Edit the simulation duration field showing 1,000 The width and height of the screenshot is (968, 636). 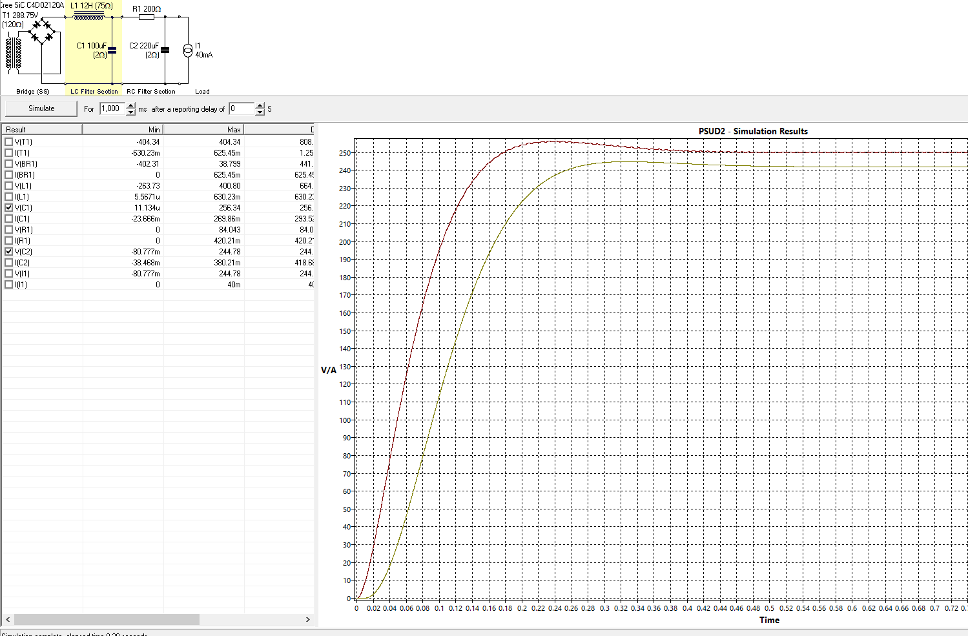click(112, 108)
